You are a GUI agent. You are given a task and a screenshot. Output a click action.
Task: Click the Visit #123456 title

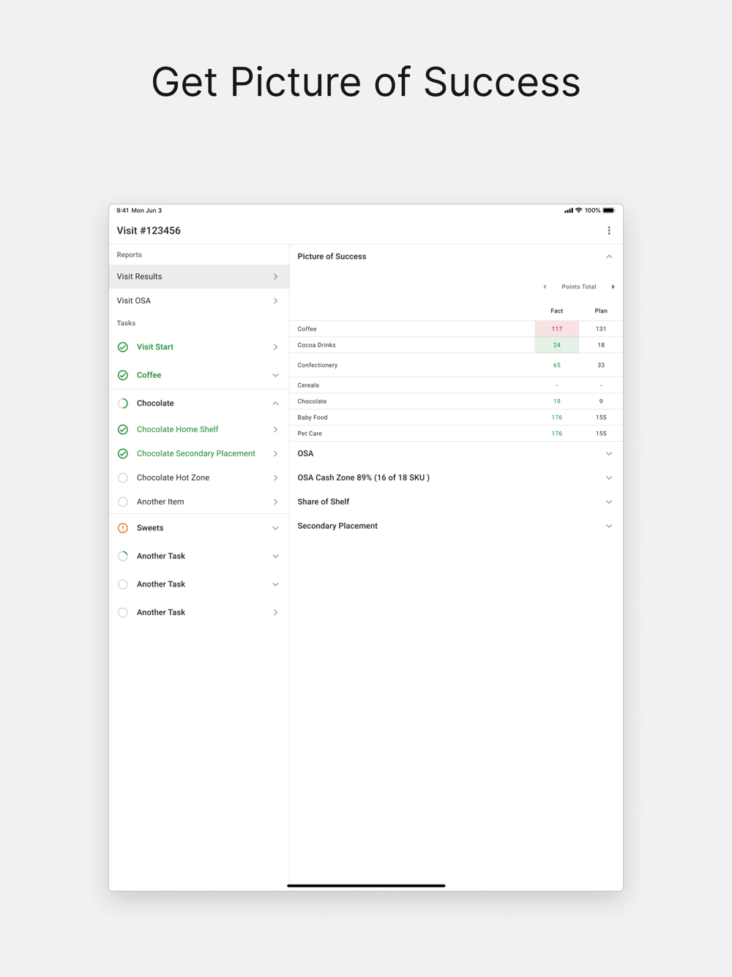(x=149, y=231)
